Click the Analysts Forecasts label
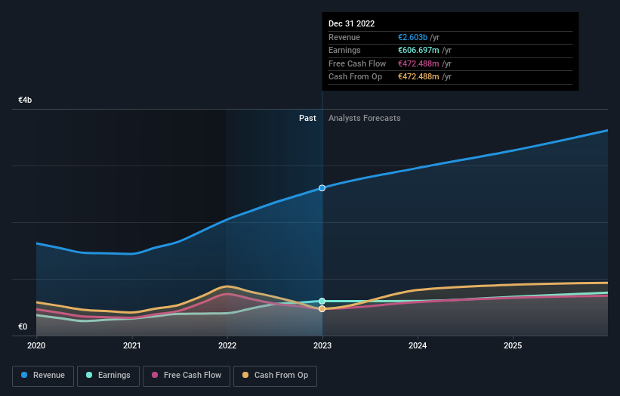Screen dimensions: 620x396 364,118
